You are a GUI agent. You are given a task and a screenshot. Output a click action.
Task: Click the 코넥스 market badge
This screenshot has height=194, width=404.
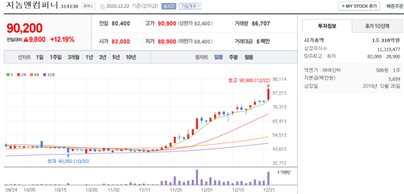tap(89, 6)
